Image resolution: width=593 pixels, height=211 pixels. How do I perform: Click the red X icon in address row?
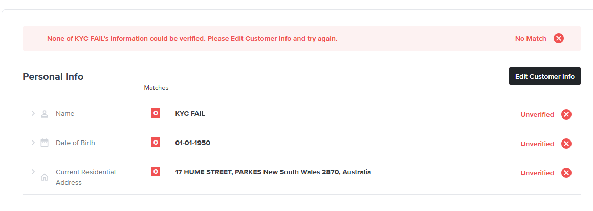tap(566, 173)
